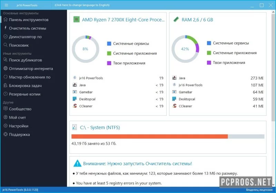The image size is (276, 193).
Task: Click the AMD Ryzen 7 2700X heading
Action: 124,20
